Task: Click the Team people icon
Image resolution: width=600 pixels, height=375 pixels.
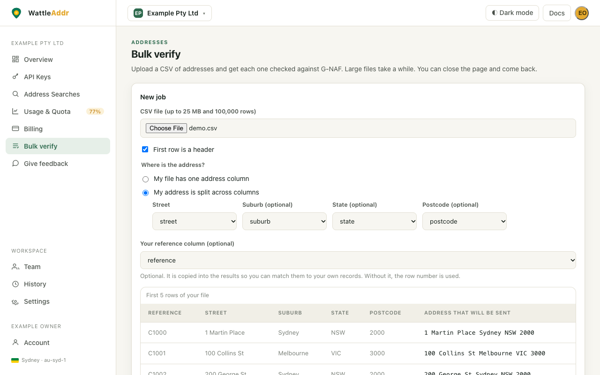Action: (15, 267)
